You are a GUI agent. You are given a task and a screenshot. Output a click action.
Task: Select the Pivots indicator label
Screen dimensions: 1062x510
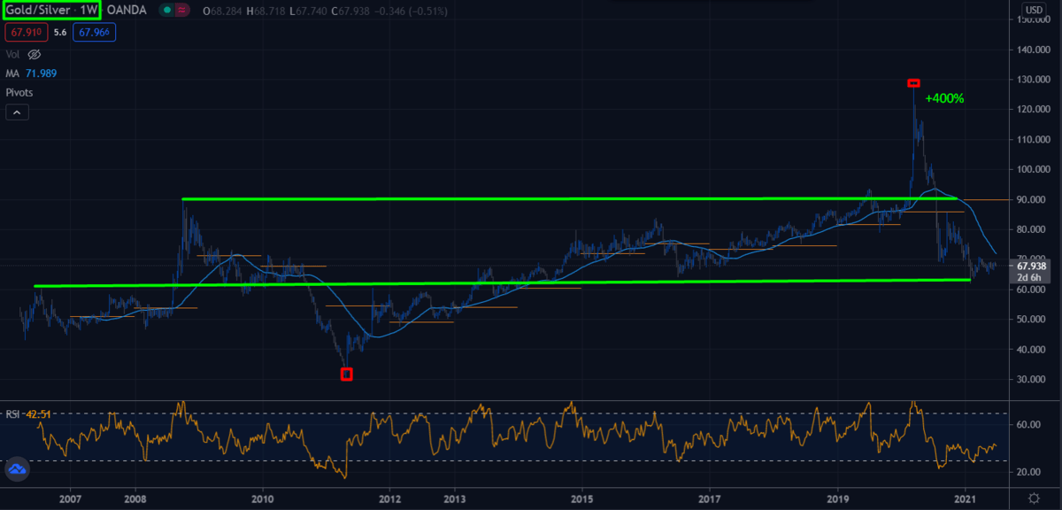[20, 91]
